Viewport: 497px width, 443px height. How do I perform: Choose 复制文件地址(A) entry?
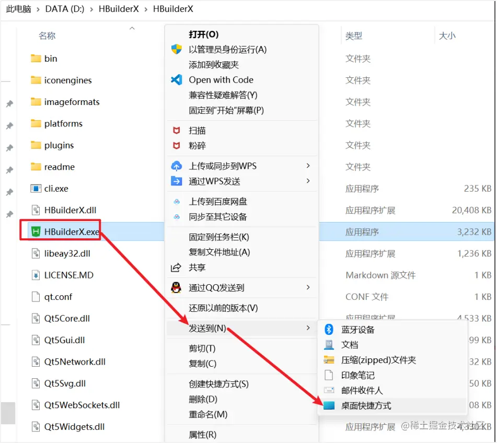click(219, 252)
